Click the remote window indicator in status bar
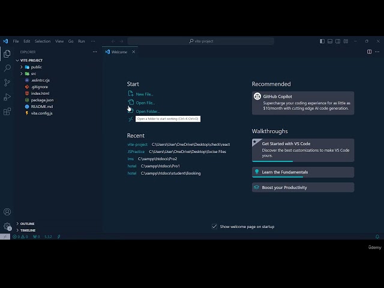The width and height of the screenshot is (384, 288). pos(5,236)
